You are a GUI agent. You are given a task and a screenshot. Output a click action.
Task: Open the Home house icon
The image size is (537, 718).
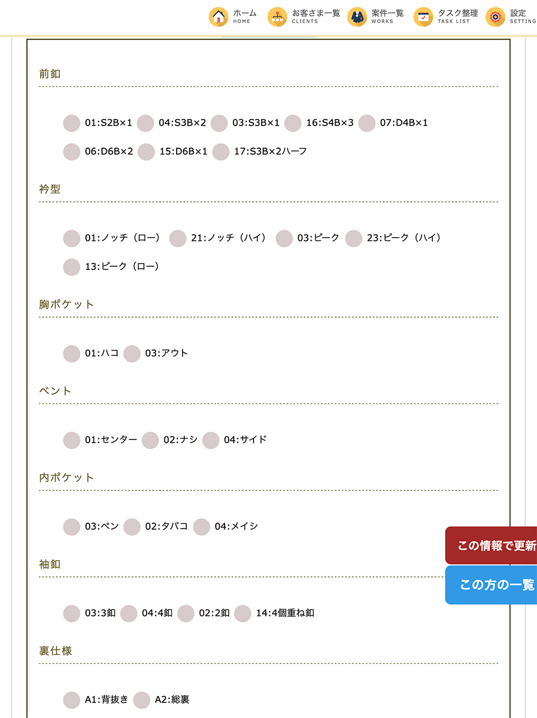click(218, 17)
